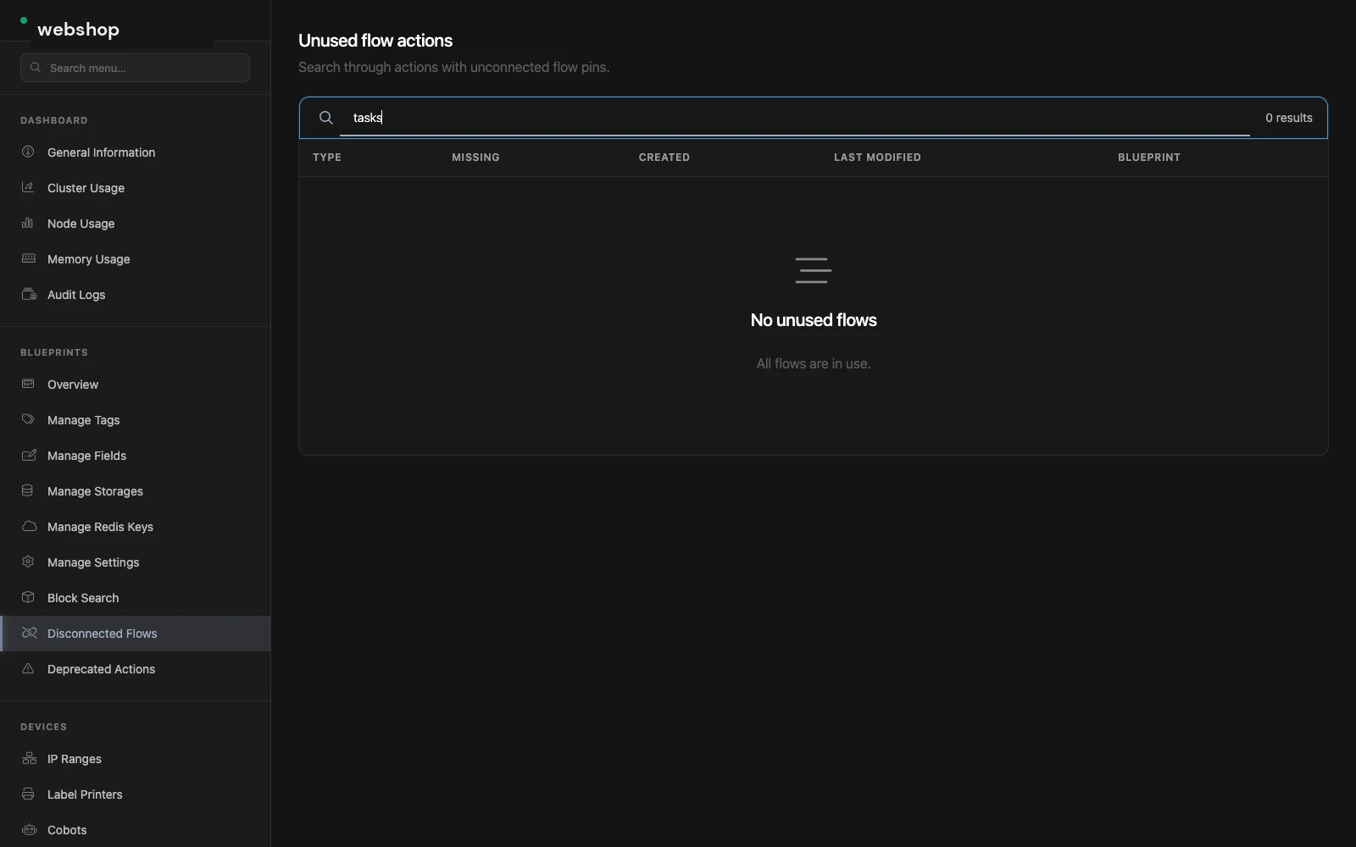1356x847 pixels.
Task: Click the Node Usage bar icon
Action: pyautogui.click(x=28, y=223)
